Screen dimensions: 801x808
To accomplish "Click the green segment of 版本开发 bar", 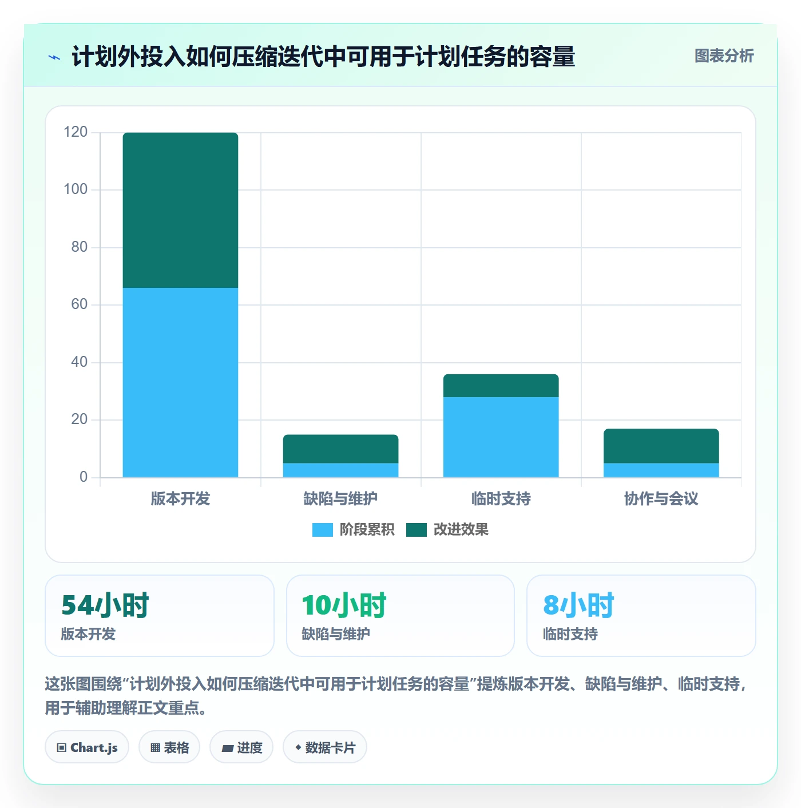I will 180,210.
